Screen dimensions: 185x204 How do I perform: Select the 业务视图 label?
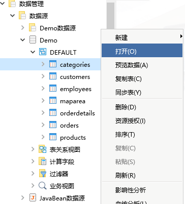point(62,186)
